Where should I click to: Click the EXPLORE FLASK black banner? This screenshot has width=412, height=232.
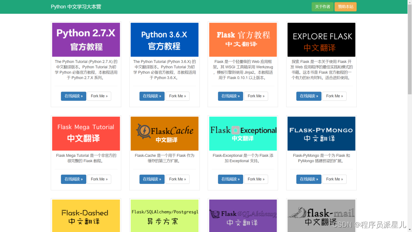[321, 40]
